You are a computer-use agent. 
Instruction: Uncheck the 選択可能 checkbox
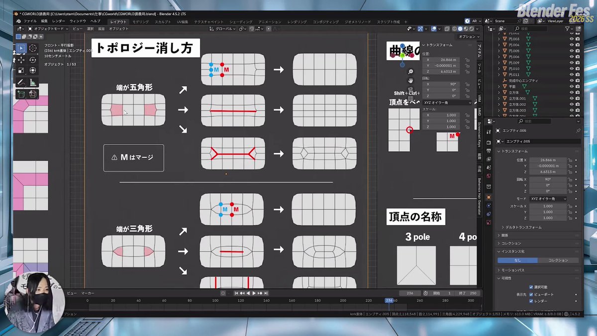pos(531,287)
